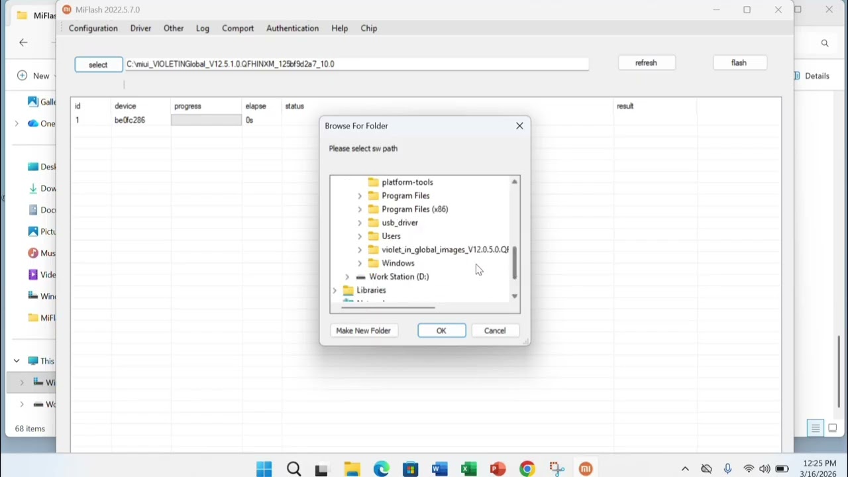
Task: Open Snipping Tool from taskbar
Action: pyautogui.click(x=556, y=469)
